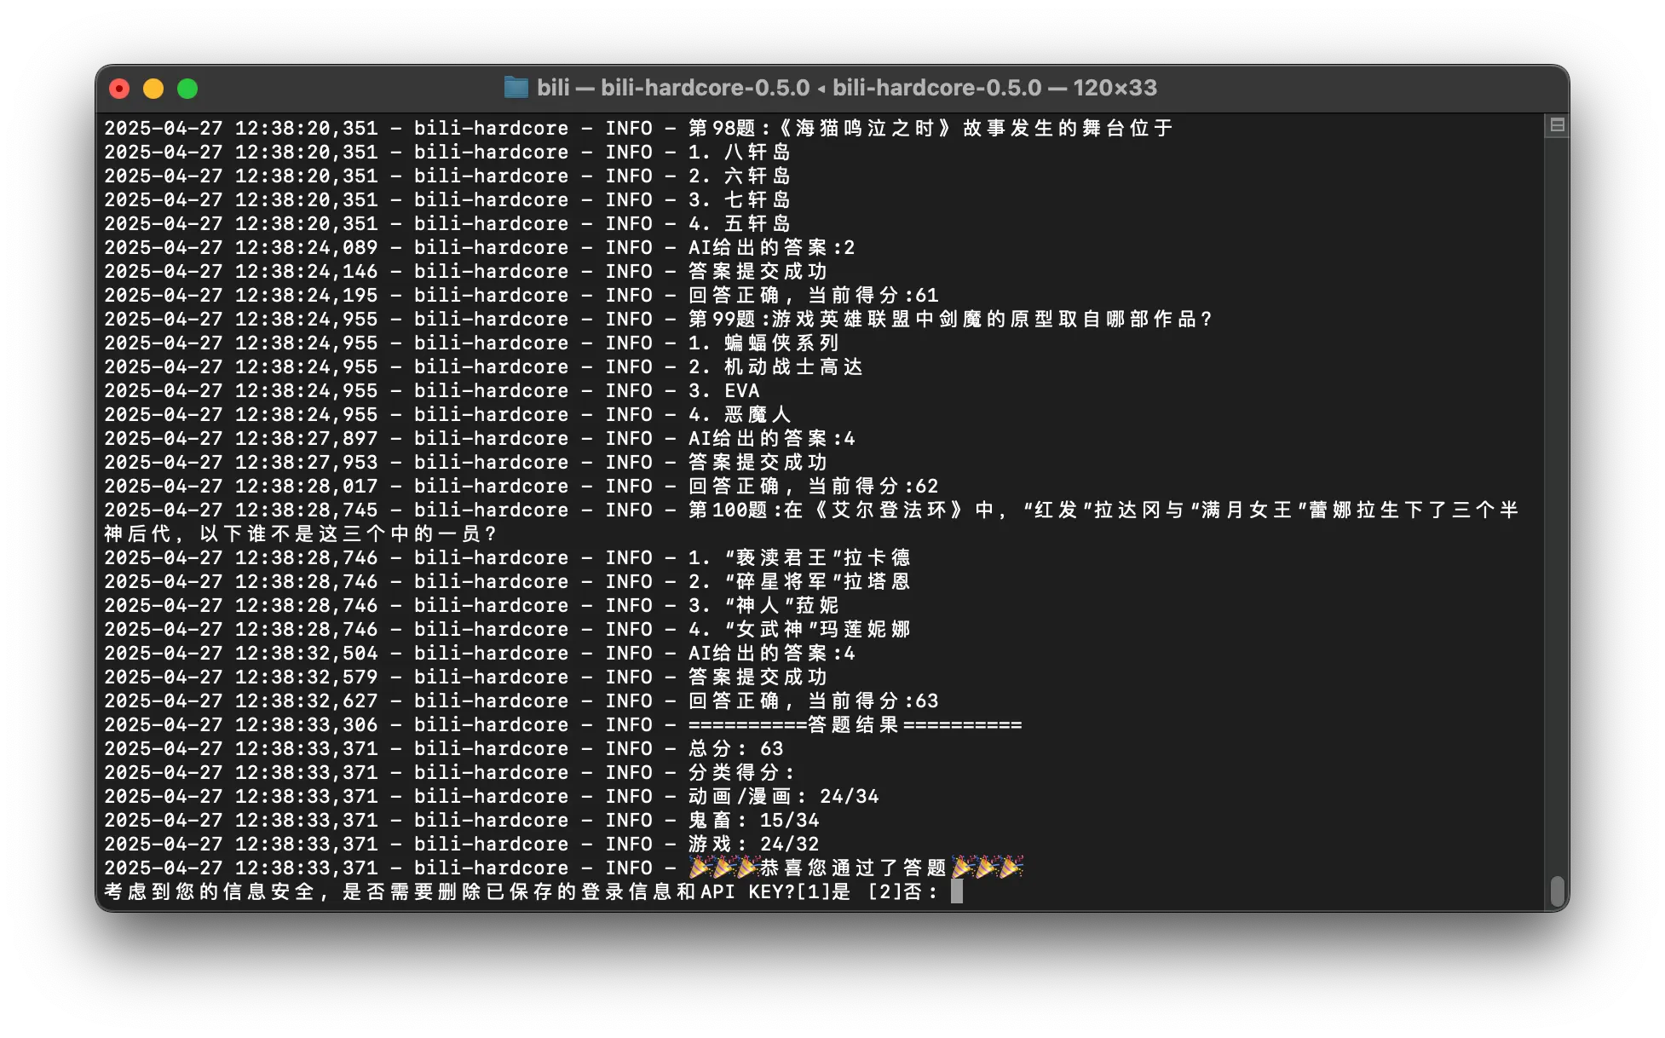Click the 第98题 question text
The image size is (1665, 1038).
(x=930, y=128)
